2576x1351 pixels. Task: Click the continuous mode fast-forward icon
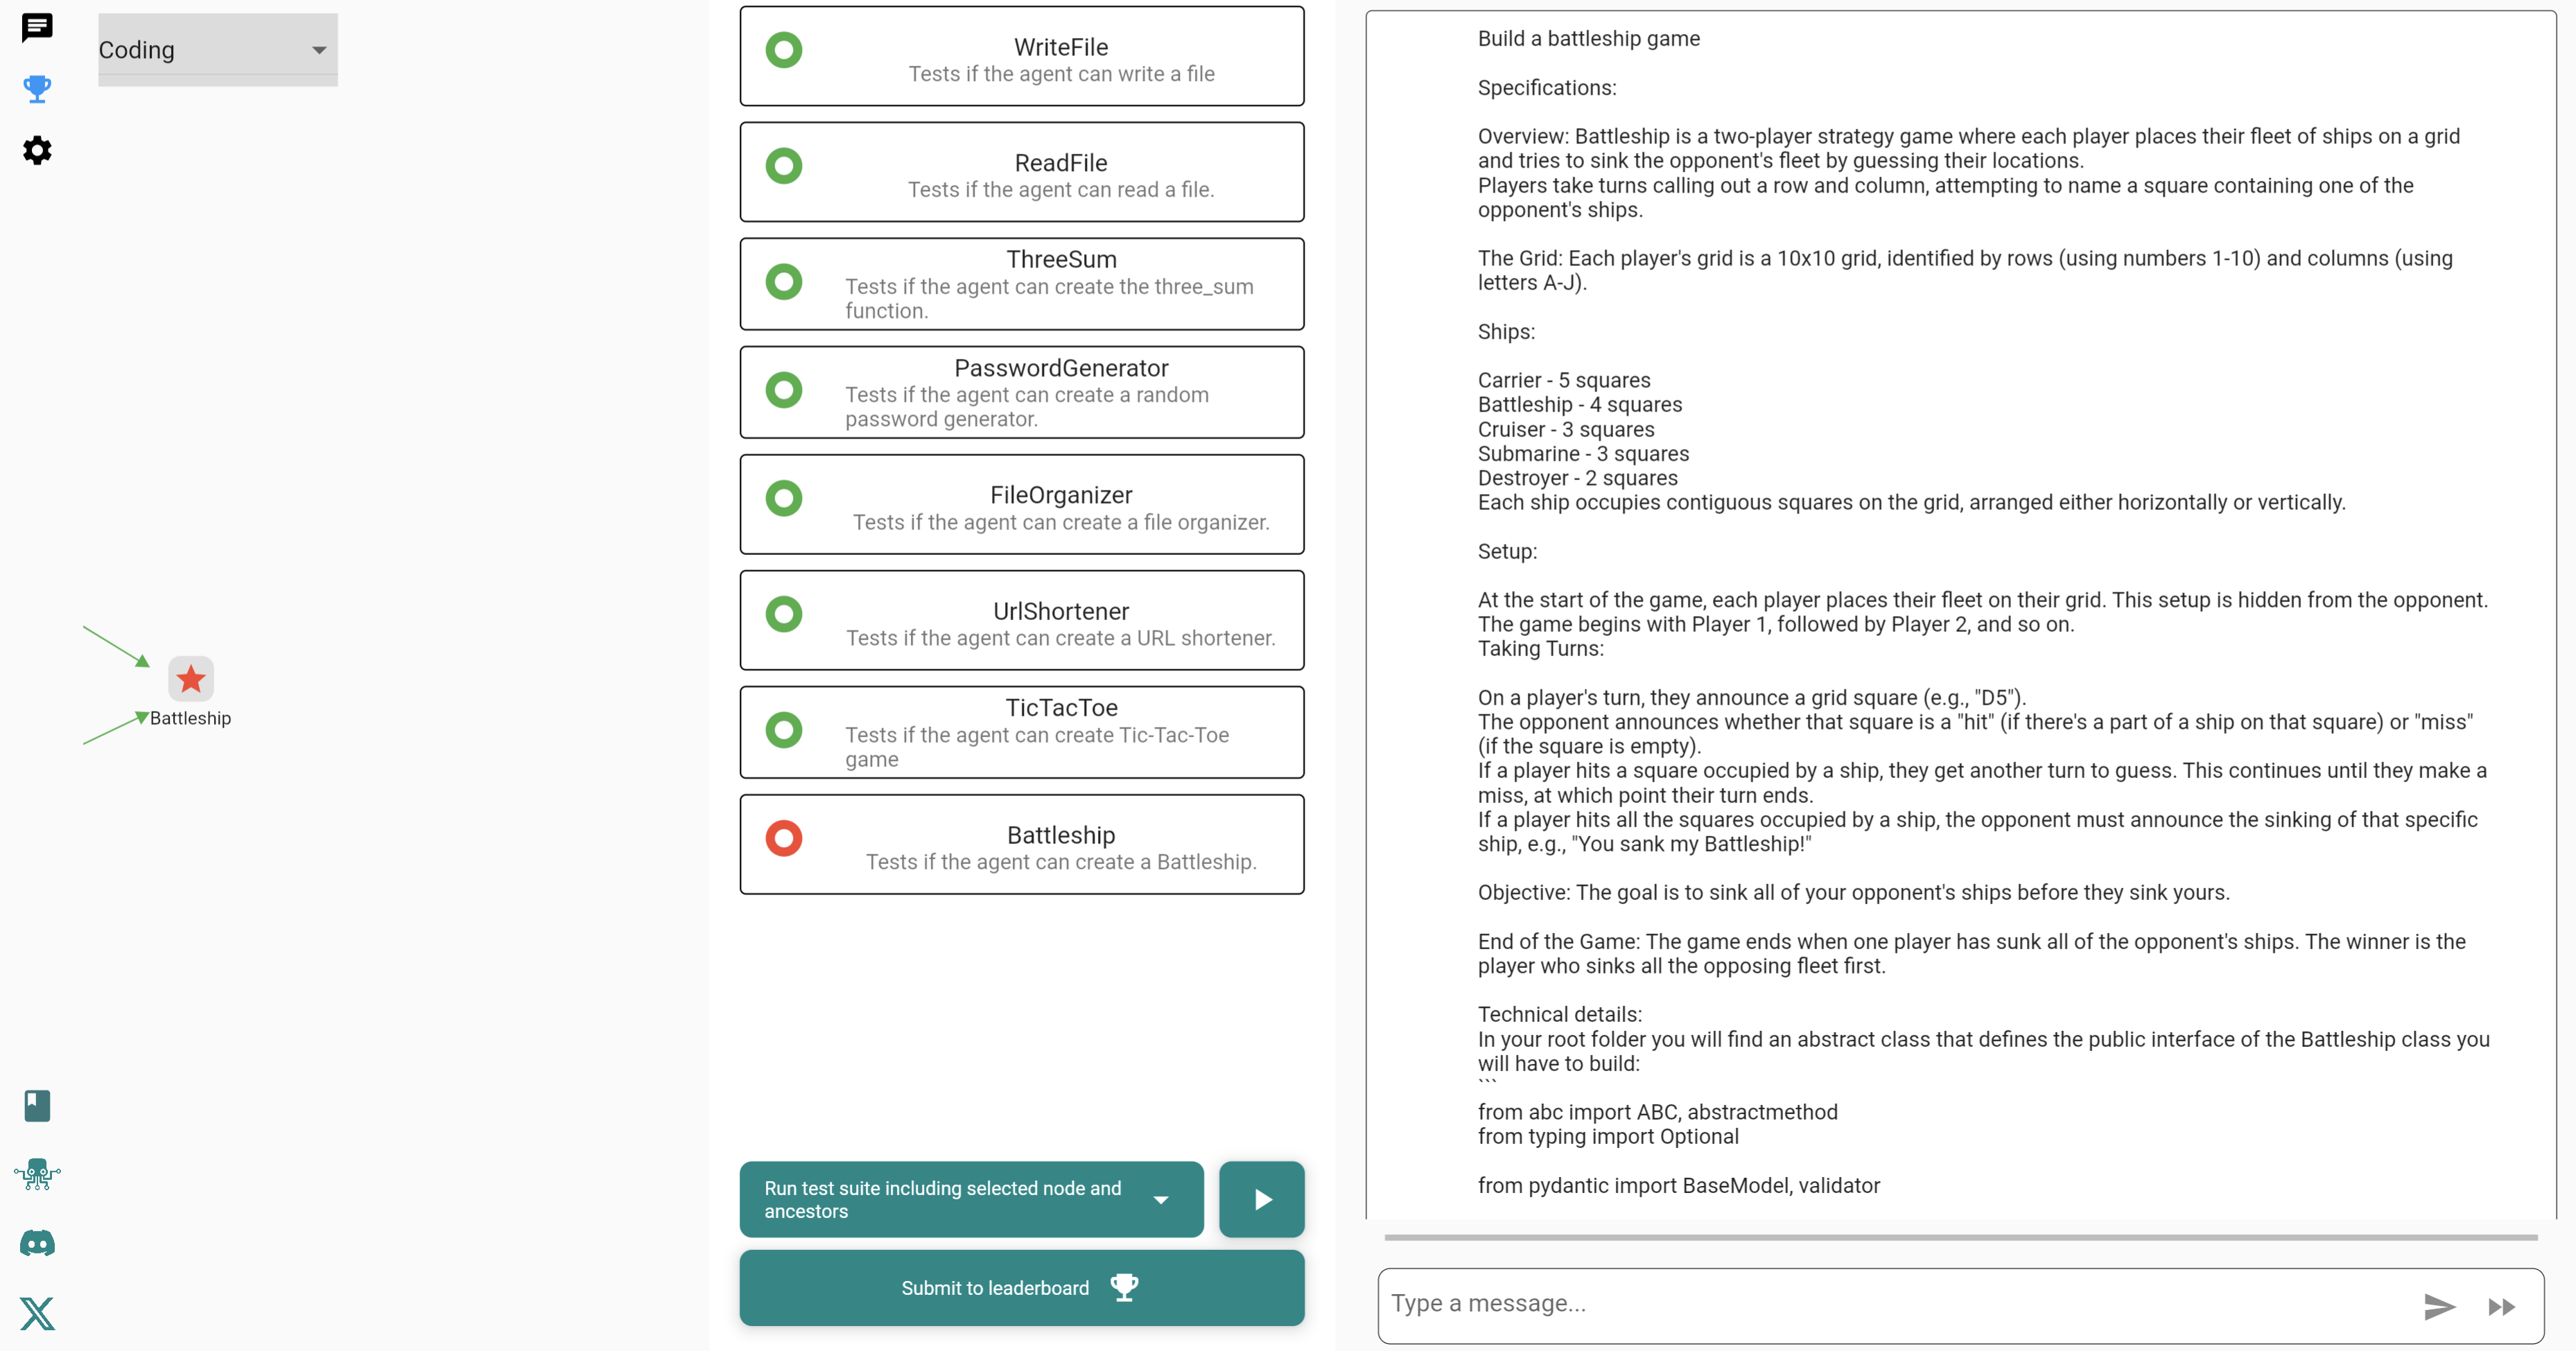click(x=2502, y=1307)
